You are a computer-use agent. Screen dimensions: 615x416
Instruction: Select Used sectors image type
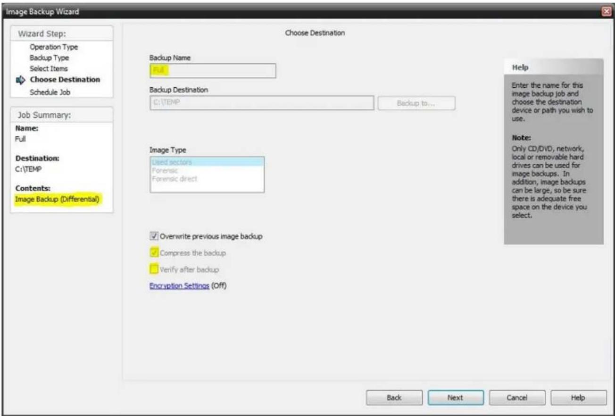click(x=207, y=162)
